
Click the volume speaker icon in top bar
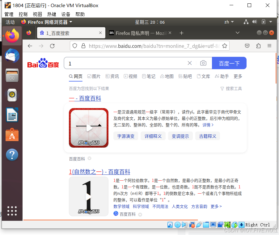(x=255, y=22)
